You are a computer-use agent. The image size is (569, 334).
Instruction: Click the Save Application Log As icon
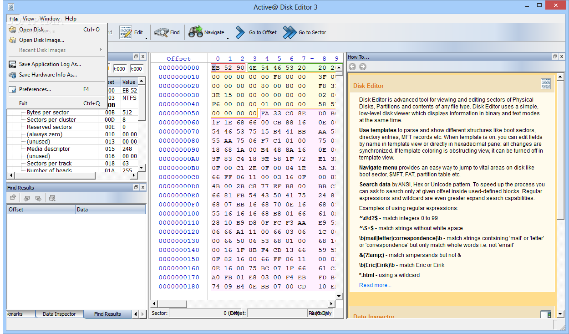tap(12, 64)
